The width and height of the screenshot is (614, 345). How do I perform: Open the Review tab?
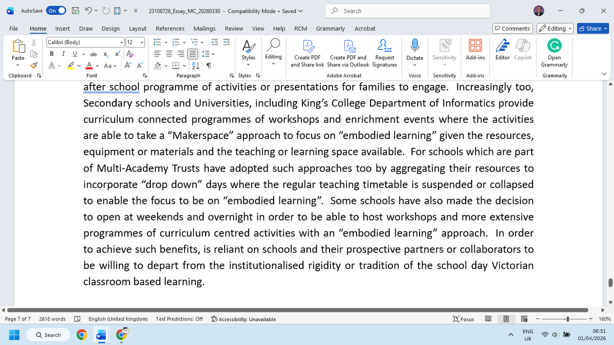(x=234, y=29)
